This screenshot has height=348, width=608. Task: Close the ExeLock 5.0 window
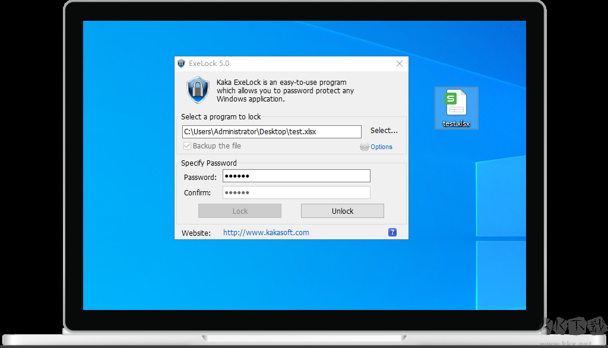click(x=400, y=64)
